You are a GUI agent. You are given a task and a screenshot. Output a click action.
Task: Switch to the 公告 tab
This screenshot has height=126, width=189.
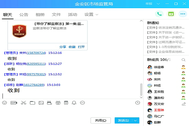point(24,14)
